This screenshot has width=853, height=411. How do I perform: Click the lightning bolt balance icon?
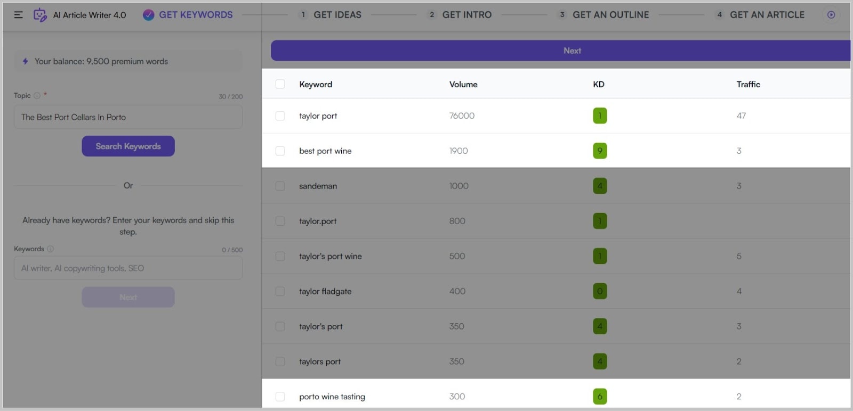tap(25, 61)
